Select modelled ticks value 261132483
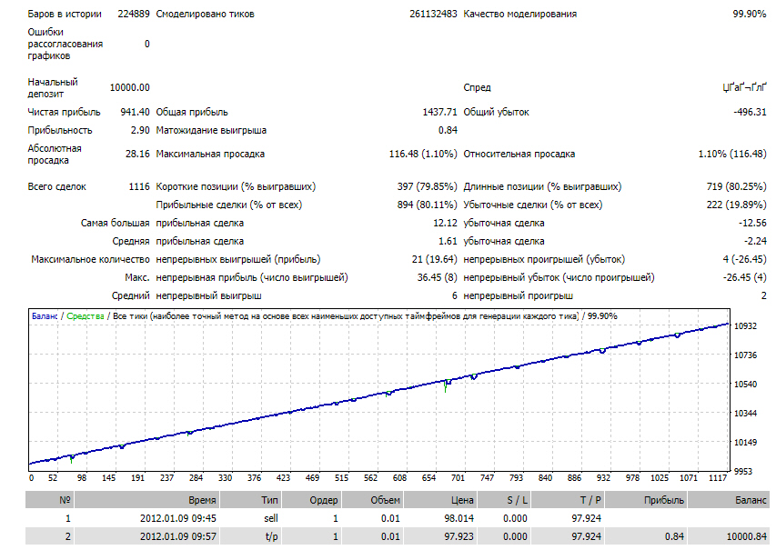The width and height of the screenshot is (776, 550). coord(433,14)
